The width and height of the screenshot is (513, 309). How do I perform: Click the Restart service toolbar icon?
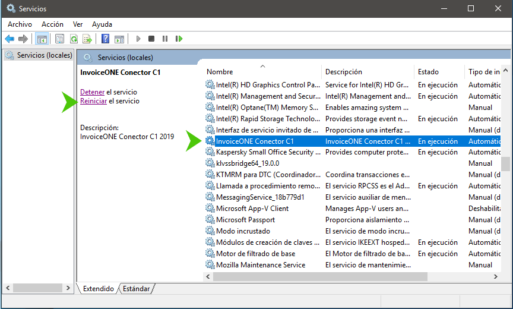point(179,39)
